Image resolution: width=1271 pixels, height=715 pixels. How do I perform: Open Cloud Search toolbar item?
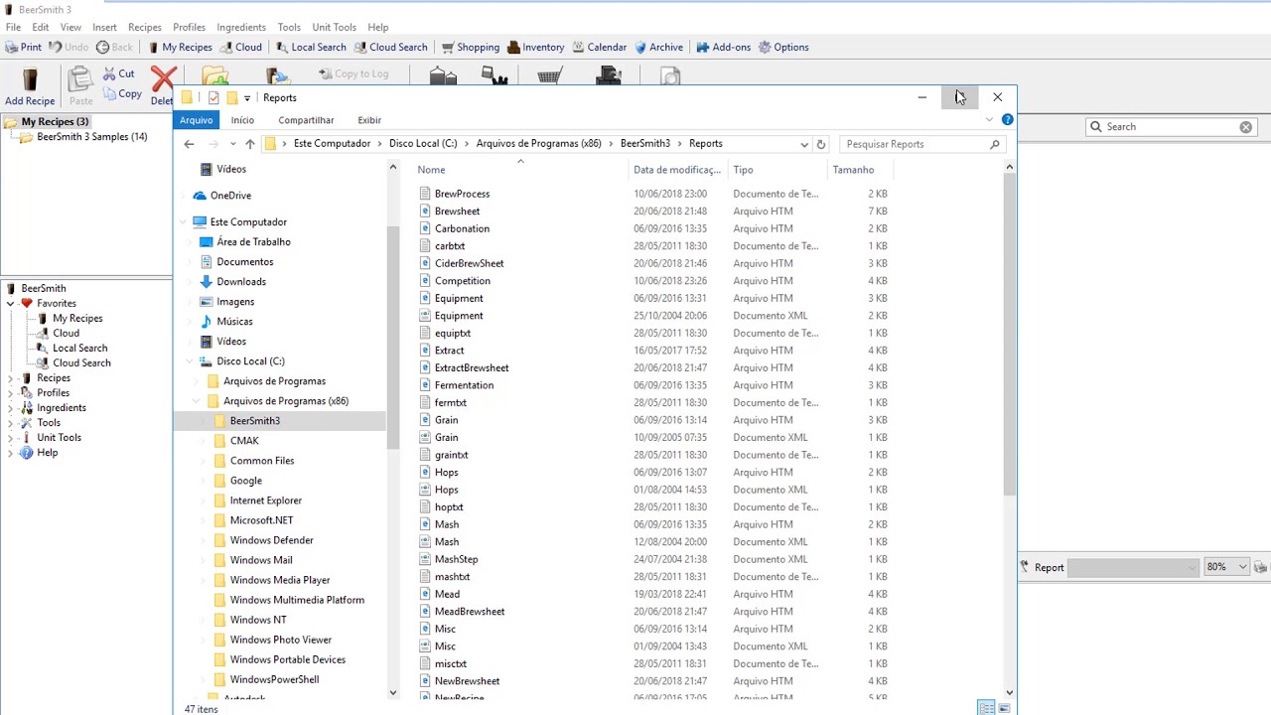tap(390, 47)
